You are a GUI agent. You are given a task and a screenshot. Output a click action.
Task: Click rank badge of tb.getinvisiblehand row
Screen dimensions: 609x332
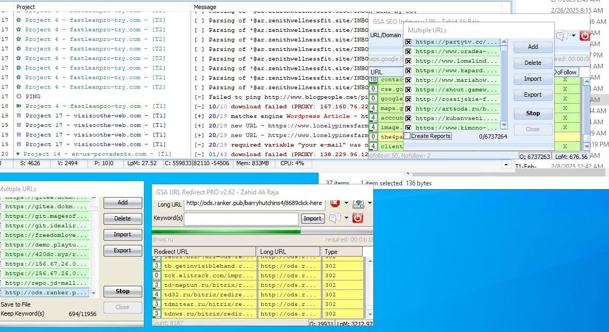(x=157, y=266)
